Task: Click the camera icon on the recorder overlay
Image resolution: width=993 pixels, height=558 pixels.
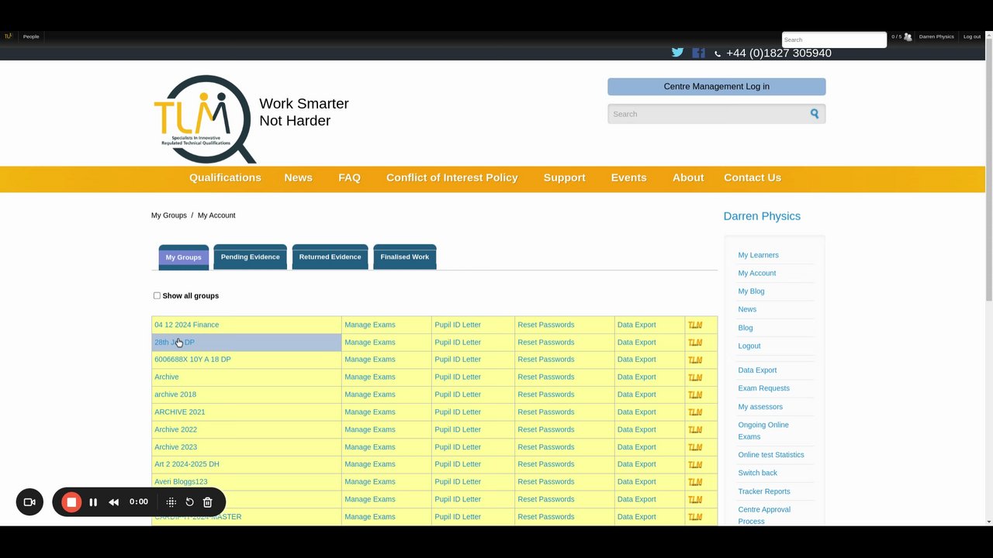Action: pos(29,502)
